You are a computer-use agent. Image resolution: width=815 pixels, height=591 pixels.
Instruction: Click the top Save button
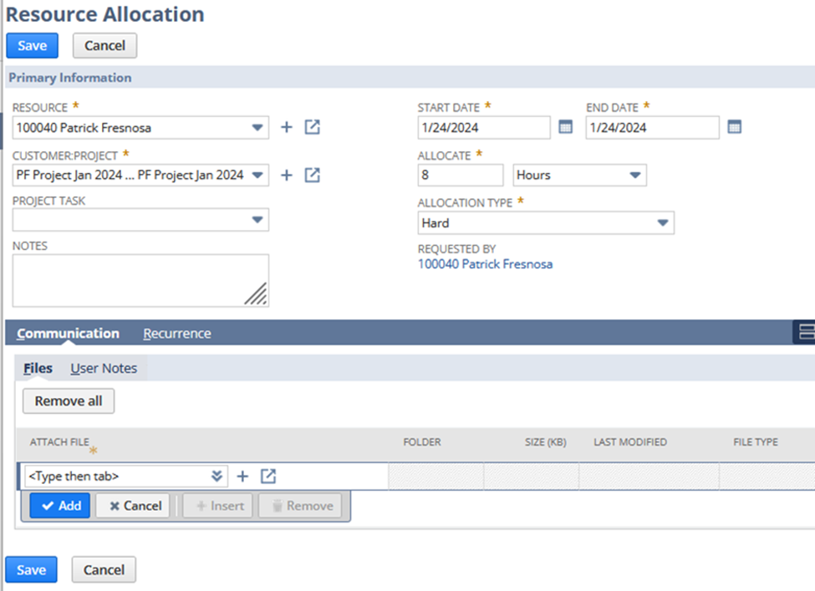33,46
